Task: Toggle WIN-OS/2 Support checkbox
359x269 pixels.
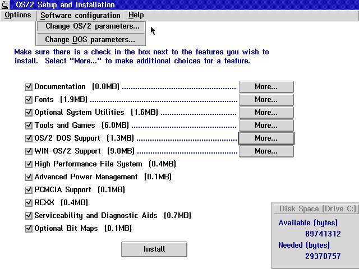Action: [x=29, y=151]
